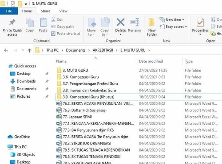222x164 pixels.
Task: Switch to the View ribbon tab
Action: tap(63, 11)
